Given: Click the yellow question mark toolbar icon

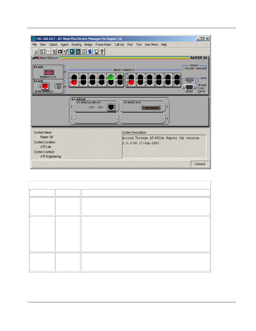Looking at the screenshot, I should (x=102, y=52).
